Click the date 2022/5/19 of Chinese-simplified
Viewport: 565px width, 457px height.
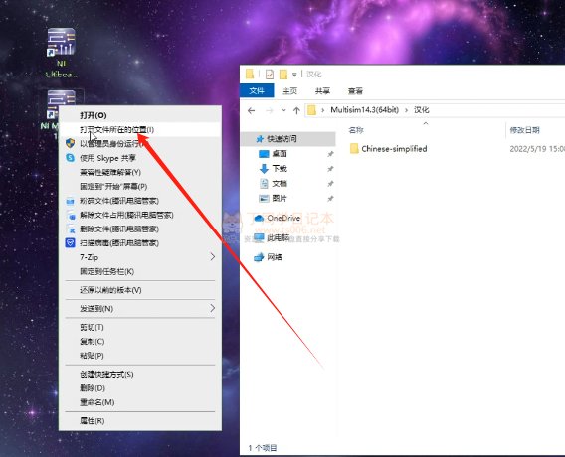(537, 149)
